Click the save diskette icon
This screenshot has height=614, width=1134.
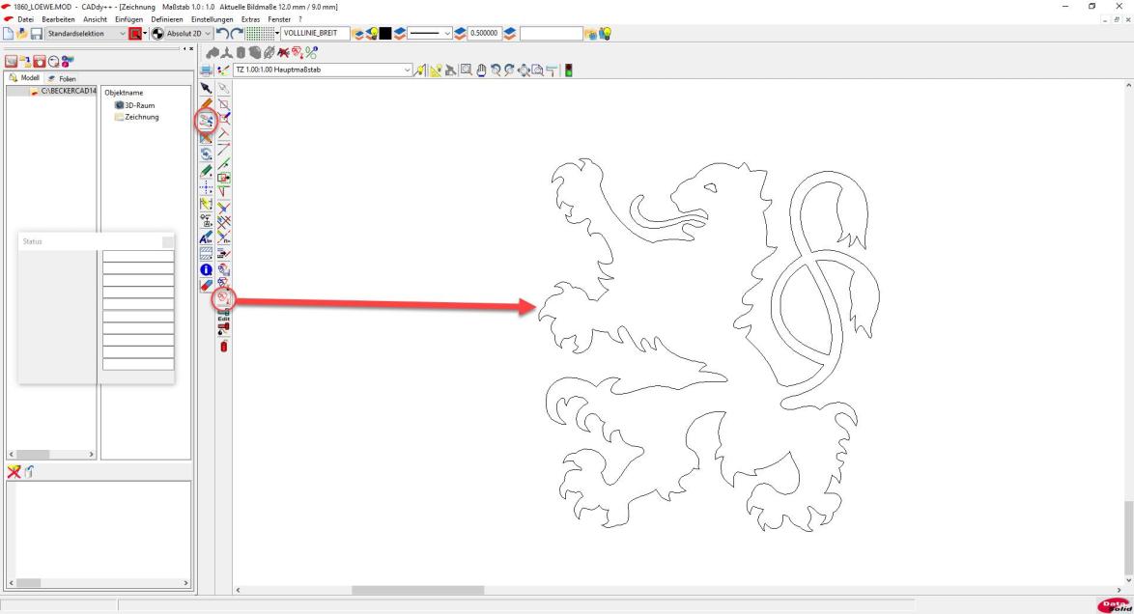pyautogui.click(x=36, y=33)
